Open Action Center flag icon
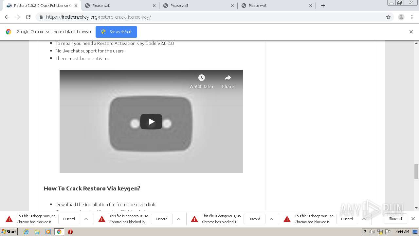419x236 pixels. 388,232
